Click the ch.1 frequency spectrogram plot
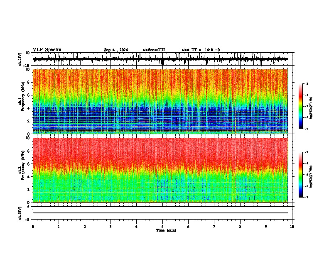329x254 pixels. click(160, 101)
